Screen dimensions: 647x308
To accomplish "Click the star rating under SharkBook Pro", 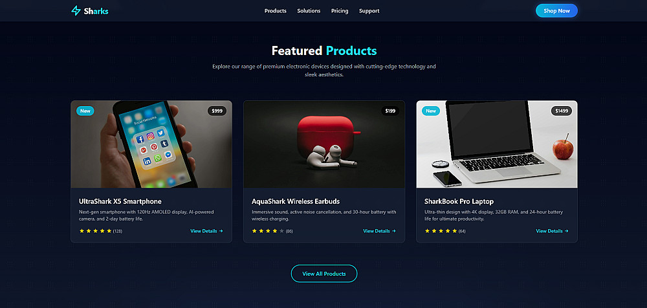I will tap(441, 231).
